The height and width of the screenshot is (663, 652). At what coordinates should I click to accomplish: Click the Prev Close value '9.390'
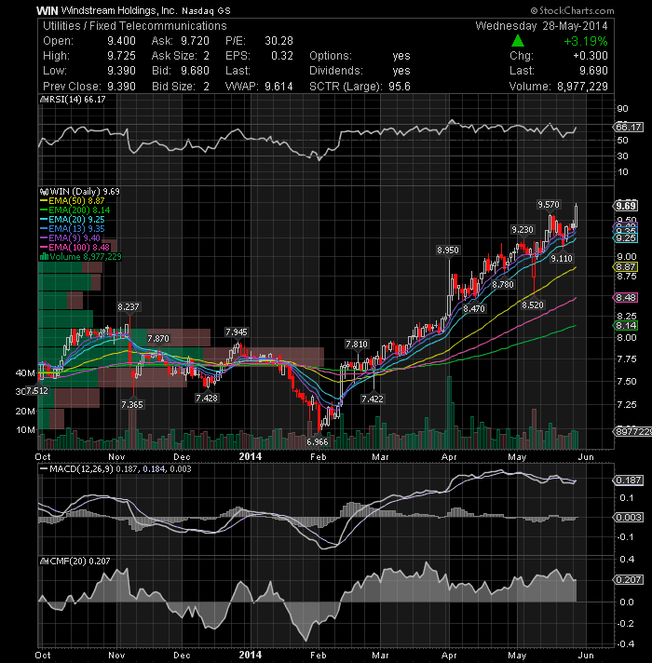pos(121,87)
